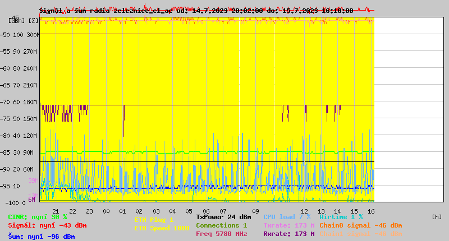
Task: Select the '[dBm] [%]' axis unit label
Action: 24,21
